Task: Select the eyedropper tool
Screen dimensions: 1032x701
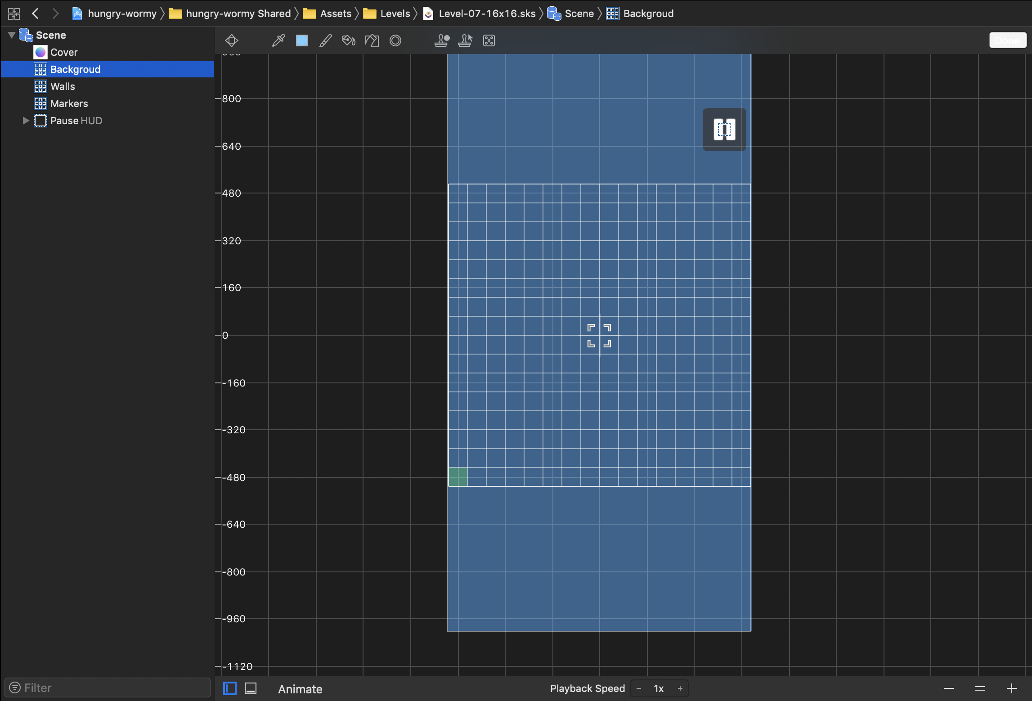Action: pyautogui.click(x=278, y=40)
